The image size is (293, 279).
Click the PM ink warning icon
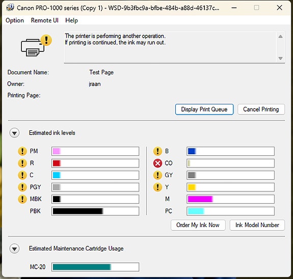coord(22,151)
